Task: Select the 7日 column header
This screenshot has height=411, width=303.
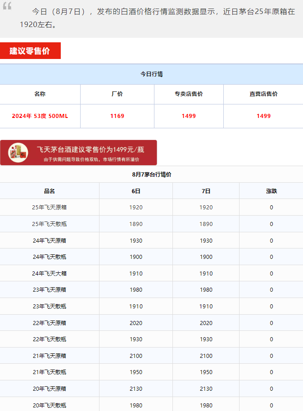Action: [x=206, y=191]
